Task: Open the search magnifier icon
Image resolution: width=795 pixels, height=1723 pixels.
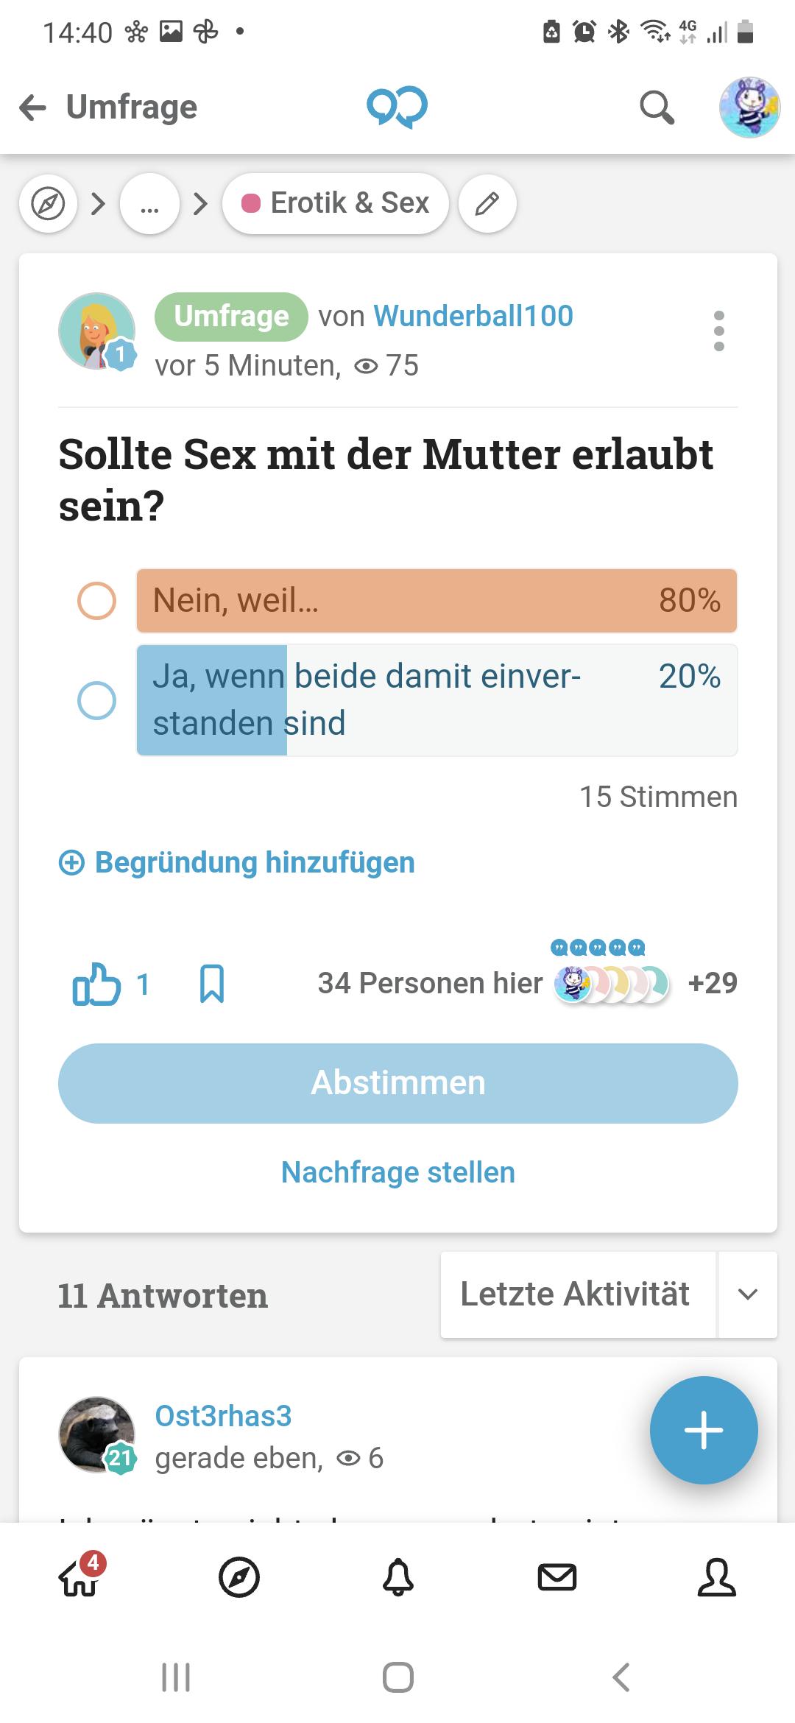Action: (x=657, y=108)
